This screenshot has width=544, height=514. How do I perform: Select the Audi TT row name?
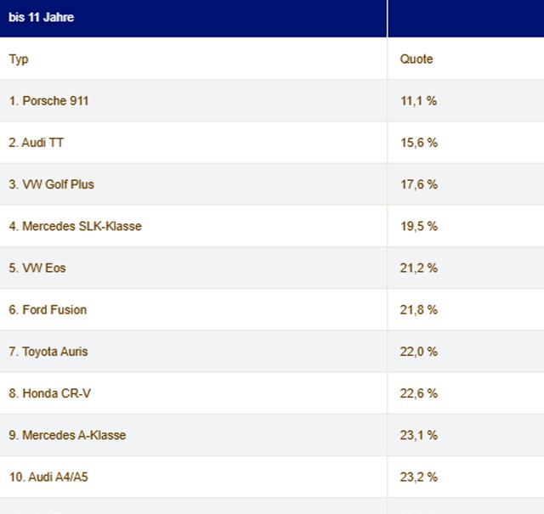tap(37, 143)
